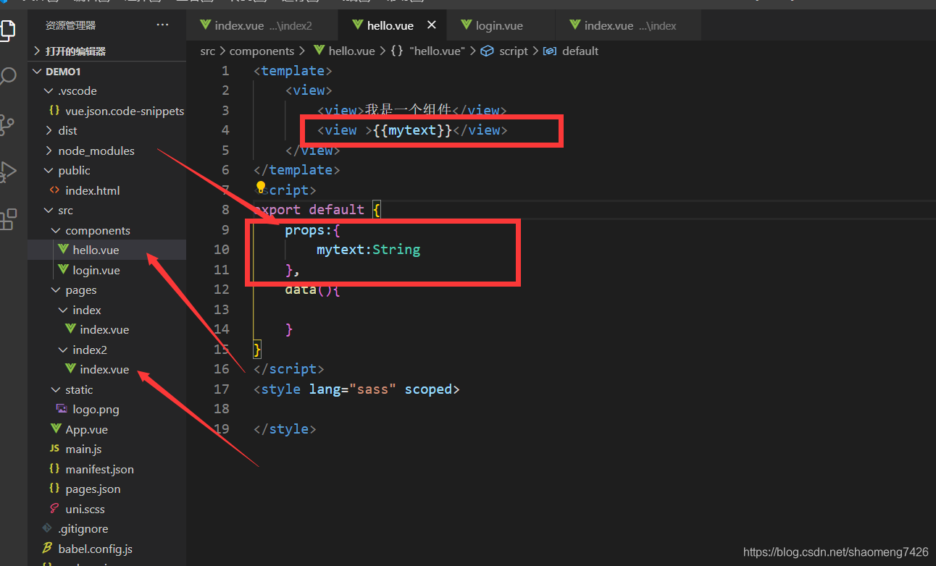Viewport: 936px width, 566px height.
Task: Collapse the pages folder
Action: pos(106,290)
